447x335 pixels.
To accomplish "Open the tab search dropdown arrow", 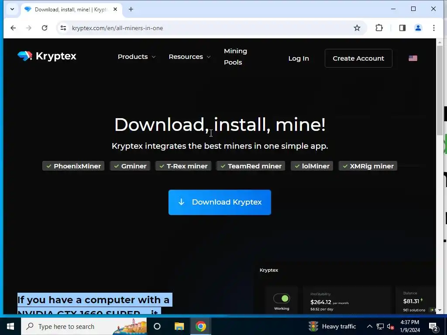I will 12,10.
